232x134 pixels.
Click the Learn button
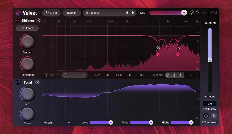[x=27, y=28]
